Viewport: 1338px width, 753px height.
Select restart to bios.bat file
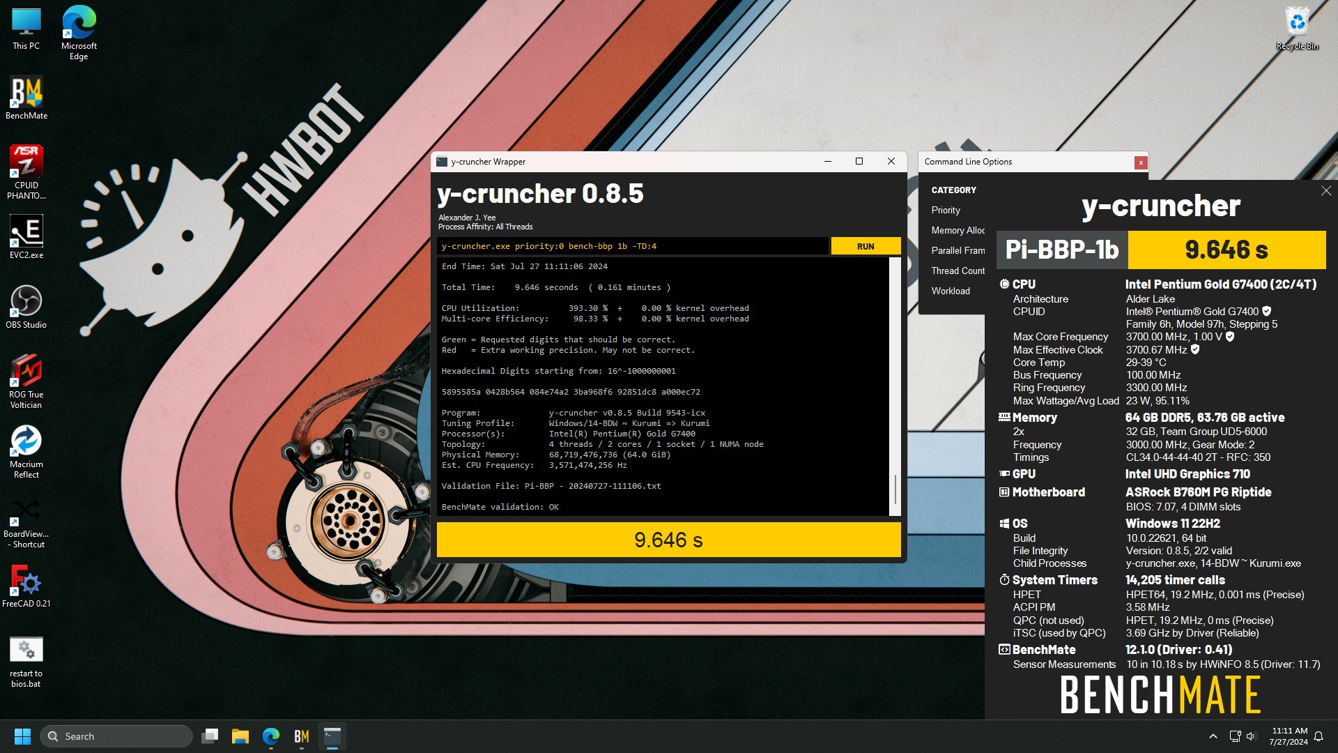pyautogui.click(x=26, y=662)
